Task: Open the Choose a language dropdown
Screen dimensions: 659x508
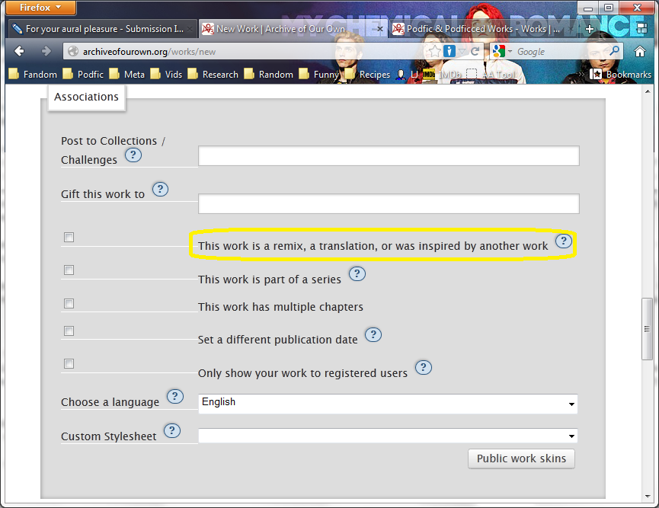Action: (387, 403)
